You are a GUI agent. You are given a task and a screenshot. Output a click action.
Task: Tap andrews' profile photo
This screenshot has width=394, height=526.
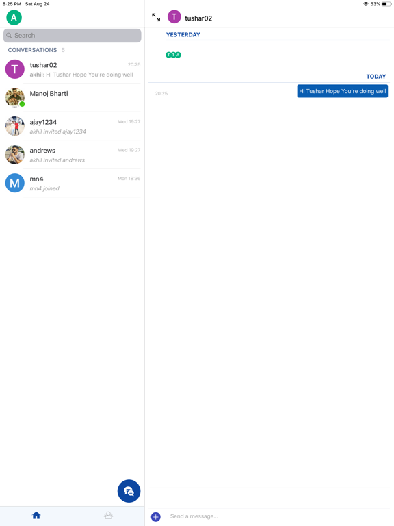pyautogui.click(x=15, y=155)
